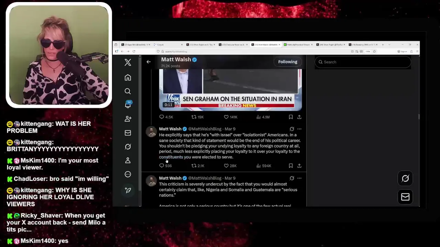Go back using the profile back arrow
Viewport: 440px width, 247px height.
(x=148, y=62)
